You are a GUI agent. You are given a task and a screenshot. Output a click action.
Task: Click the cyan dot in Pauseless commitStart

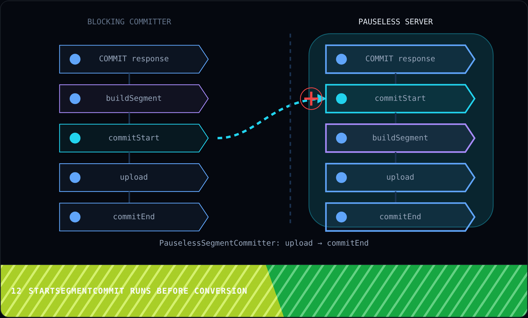[341, 99]
